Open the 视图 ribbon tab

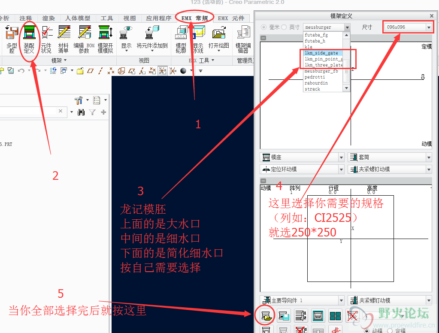click(130, 18)
